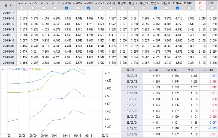Tick the checkbox under 국고2Y
The height and width of the screenshot is (138, 218).
(x=33, y=8)
